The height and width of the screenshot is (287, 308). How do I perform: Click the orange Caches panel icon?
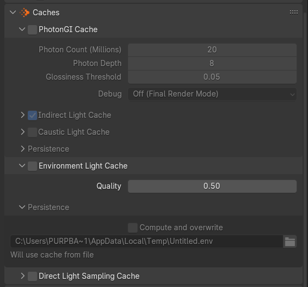tap(25, 13)
